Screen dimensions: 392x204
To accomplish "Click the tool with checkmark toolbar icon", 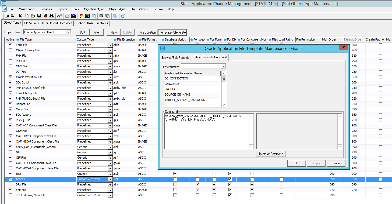I will pyautogui.click(x=59, y=16).
